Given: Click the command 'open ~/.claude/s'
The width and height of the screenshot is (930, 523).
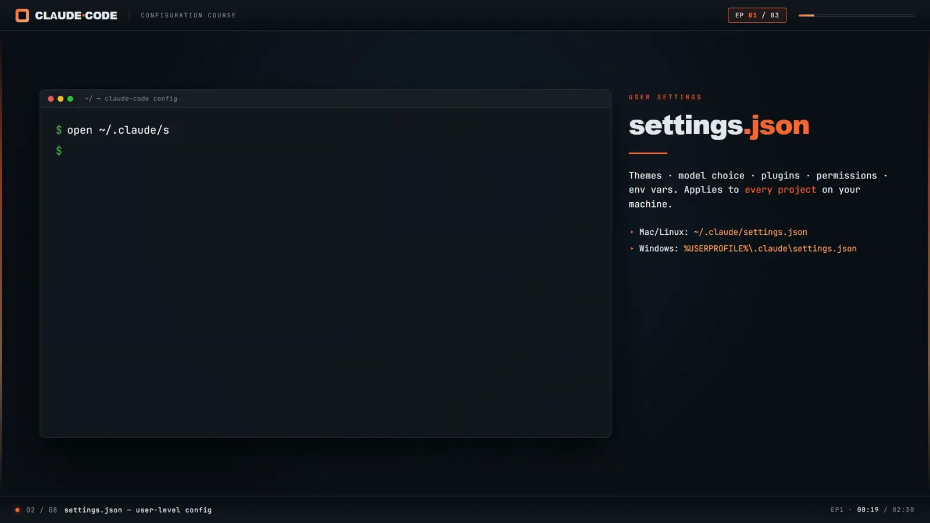Looking at the screenshot, I should tap(118, 130).
